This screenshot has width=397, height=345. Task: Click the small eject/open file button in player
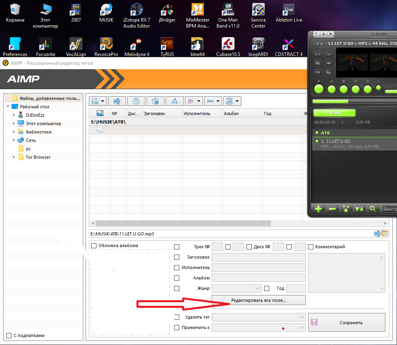(378, 88)
